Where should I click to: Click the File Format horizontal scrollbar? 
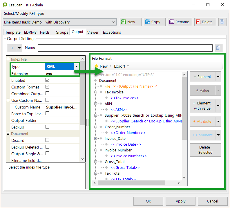pos(139,183)
